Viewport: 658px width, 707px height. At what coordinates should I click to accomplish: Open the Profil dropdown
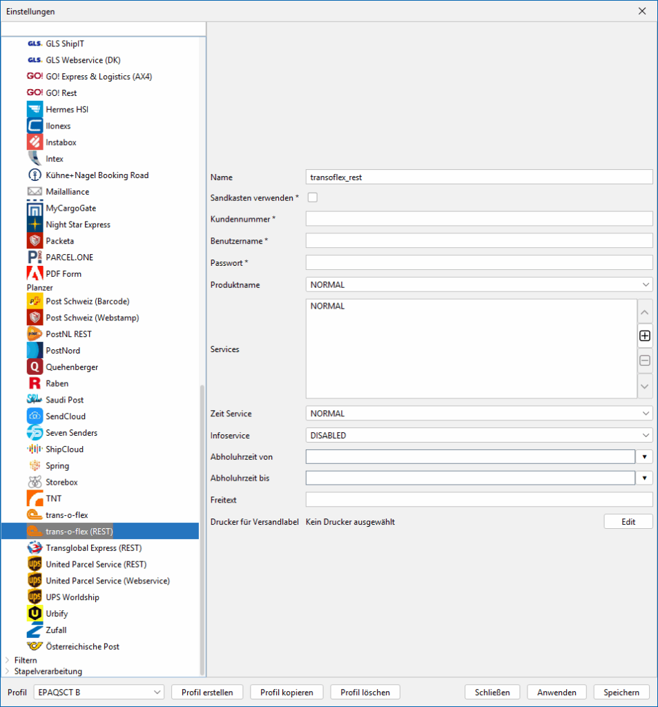click(x=97, y=692)
